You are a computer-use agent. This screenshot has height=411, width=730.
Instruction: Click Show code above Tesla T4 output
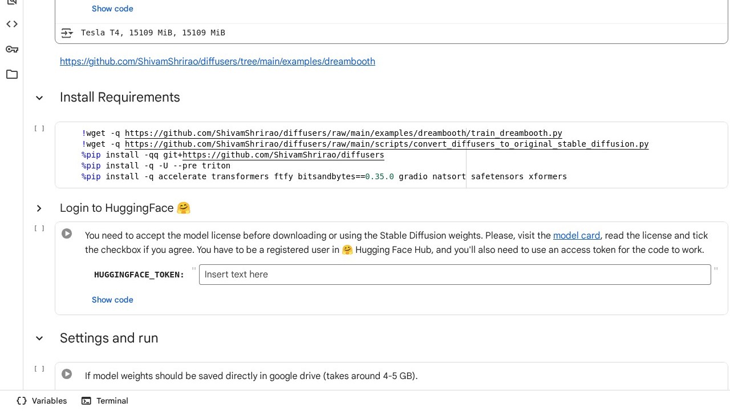(112, 9)
